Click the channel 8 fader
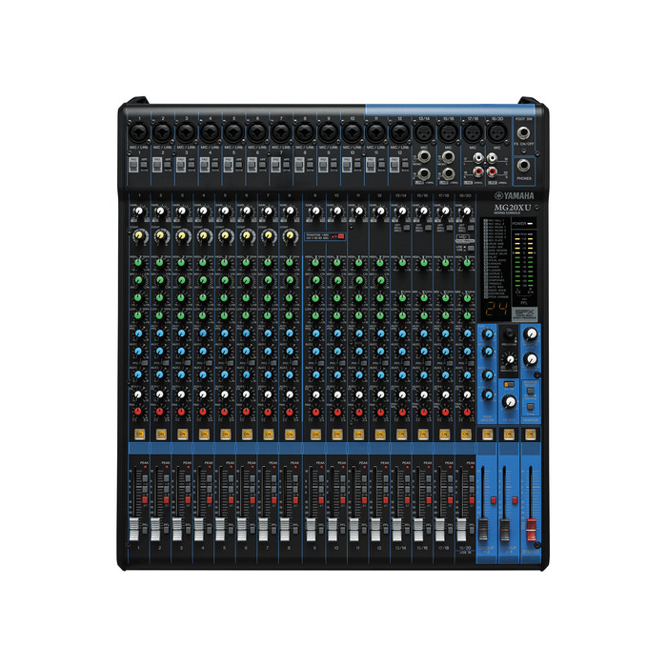 click(x=285, y=529)
